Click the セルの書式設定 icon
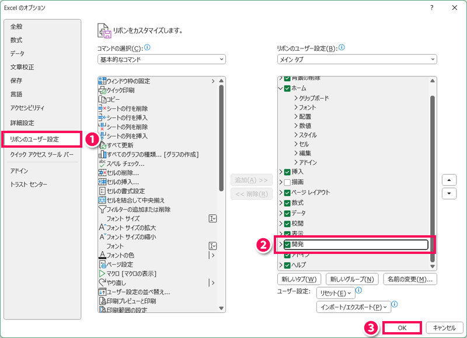 click(x=102, y=191)
